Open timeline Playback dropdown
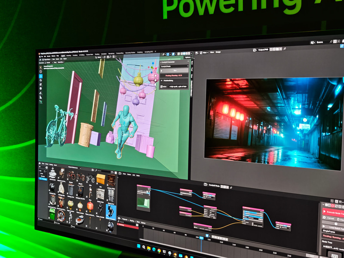This screenshot has width=344, height=258. (125, 219)
